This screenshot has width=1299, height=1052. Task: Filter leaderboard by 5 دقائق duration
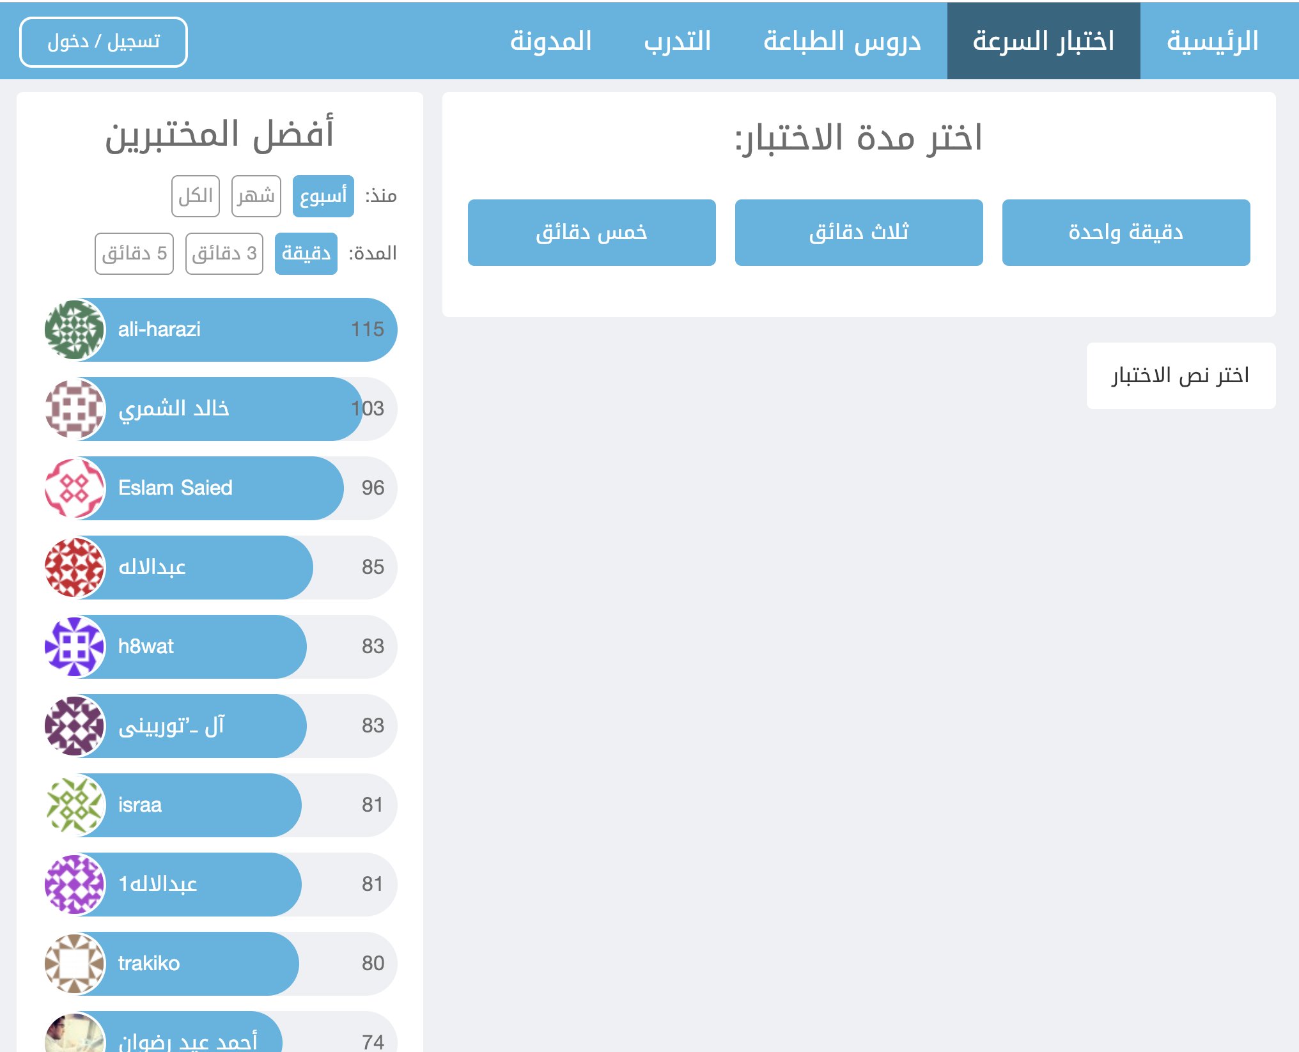pos(134,254)
